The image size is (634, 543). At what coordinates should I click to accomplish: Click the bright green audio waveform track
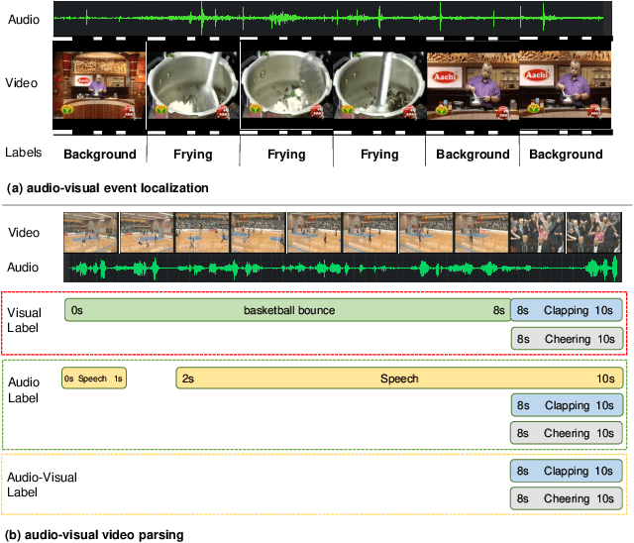tap(345, 269)
